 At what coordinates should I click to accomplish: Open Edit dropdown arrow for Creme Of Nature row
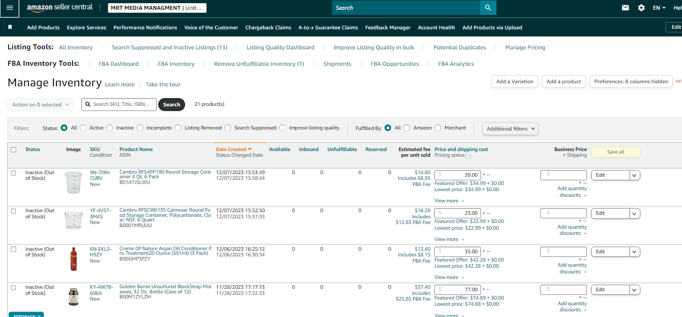(635, 252)
